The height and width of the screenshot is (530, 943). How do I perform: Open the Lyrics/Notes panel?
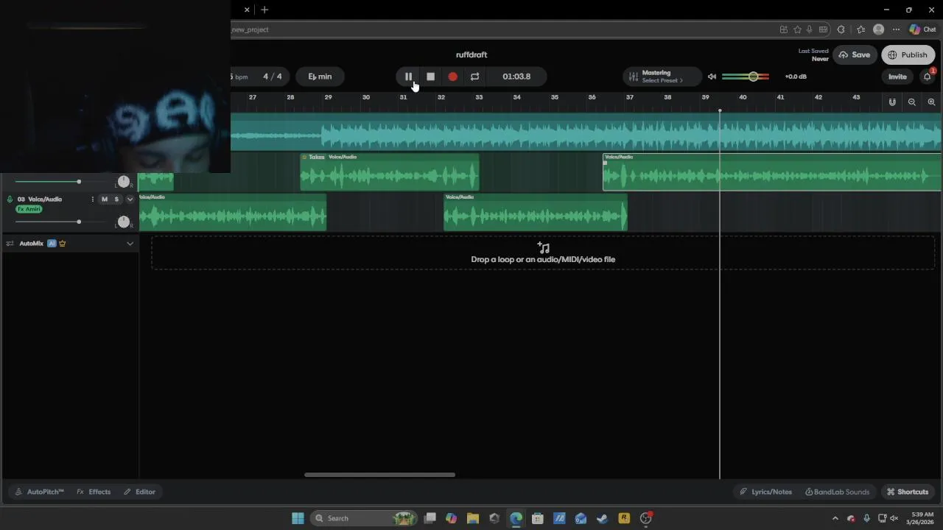766,492
